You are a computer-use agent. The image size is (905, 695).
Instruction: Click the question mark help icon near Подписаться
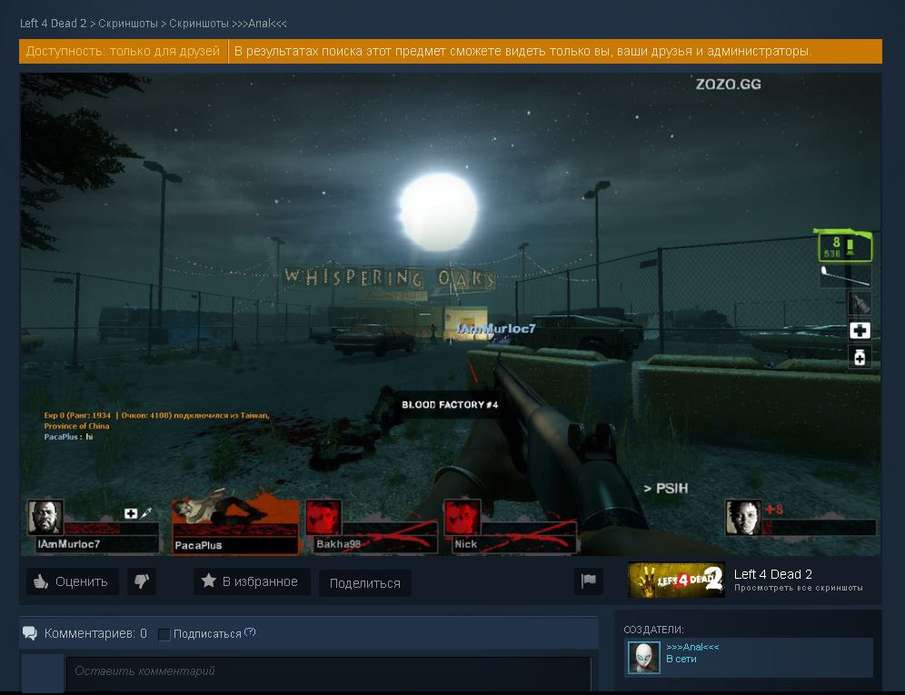[x=250, y=632]
